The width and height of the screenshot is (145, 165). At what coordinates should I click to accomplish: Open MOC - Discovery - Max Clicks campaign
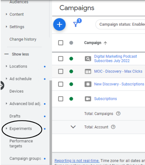point(118,71)
